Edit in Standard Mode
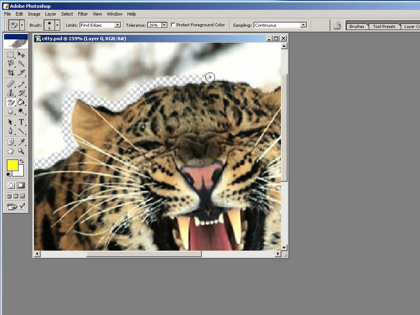The image size is (420, 315). point(11,185)
